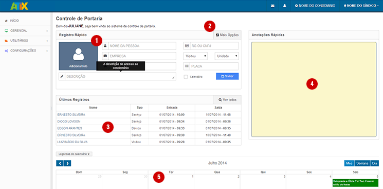Switch calendar to Mes view

(x=349, y=163)
